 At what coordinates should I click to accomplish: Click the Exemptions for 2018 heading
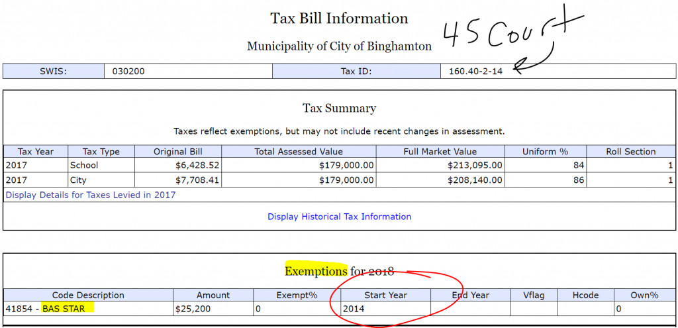point(339,271)
